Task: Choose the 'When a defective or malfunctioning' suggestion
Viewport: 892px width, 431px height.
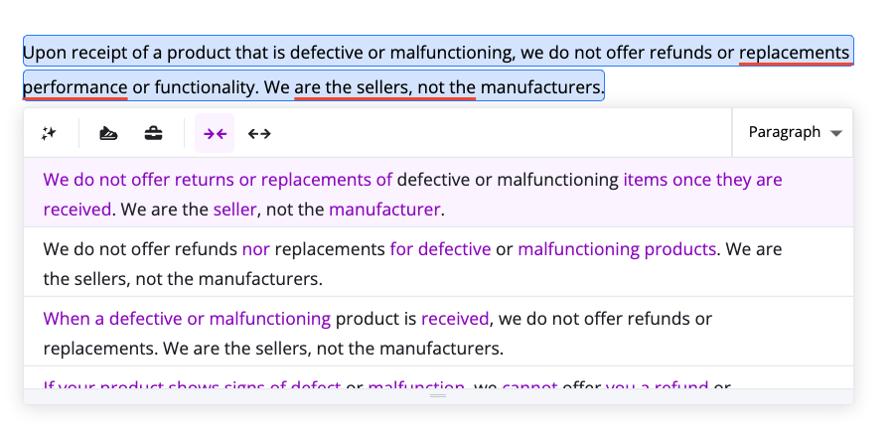Action: [x=438, y=332]
